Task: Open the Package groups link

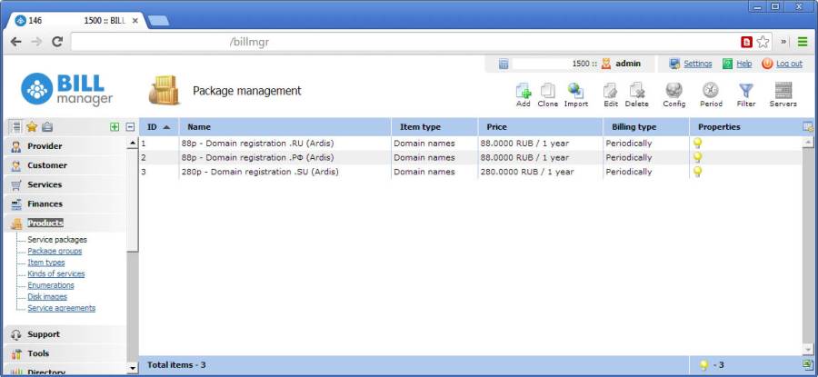Action: point(55,252)
